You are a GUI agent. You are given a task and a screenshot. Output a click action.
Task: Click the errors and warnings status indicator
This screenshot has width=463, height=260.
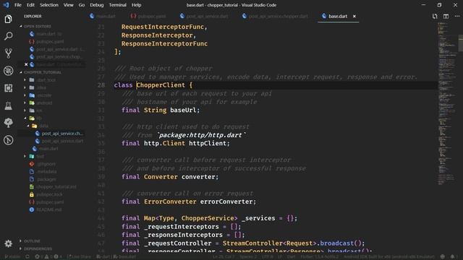[x=48, y=256]
